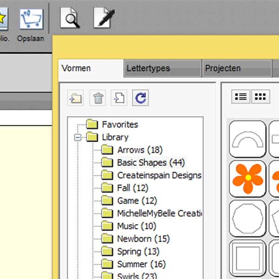Collapse the Library folder tree node
The image size is (279, 279).
(78, 138)
